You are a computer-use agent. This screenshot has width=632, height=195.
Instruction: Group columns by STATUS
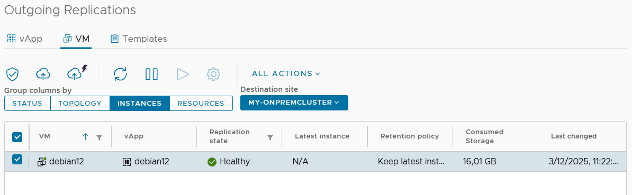28,104
